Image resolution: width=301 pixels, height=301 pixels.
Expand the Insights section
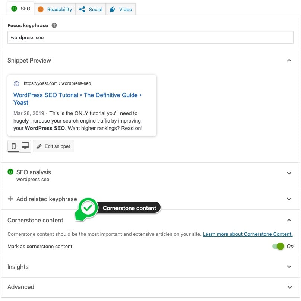click(289, 267)
